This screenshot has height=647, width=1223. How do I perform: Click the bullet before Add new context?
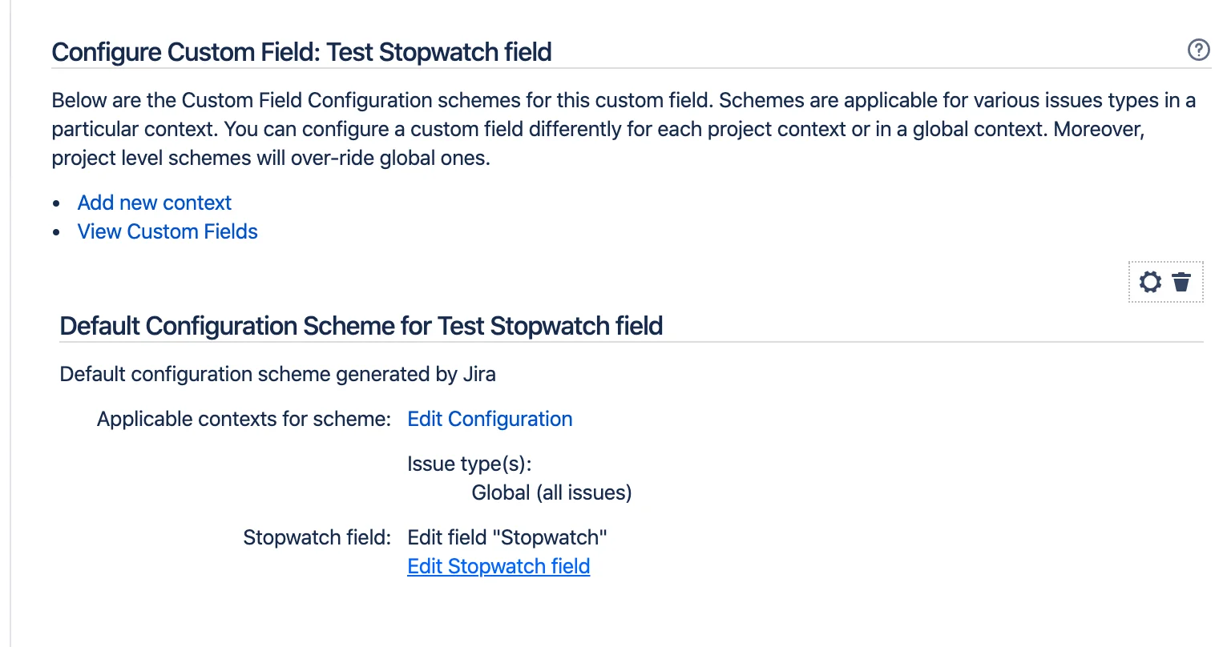pos(56,203)
